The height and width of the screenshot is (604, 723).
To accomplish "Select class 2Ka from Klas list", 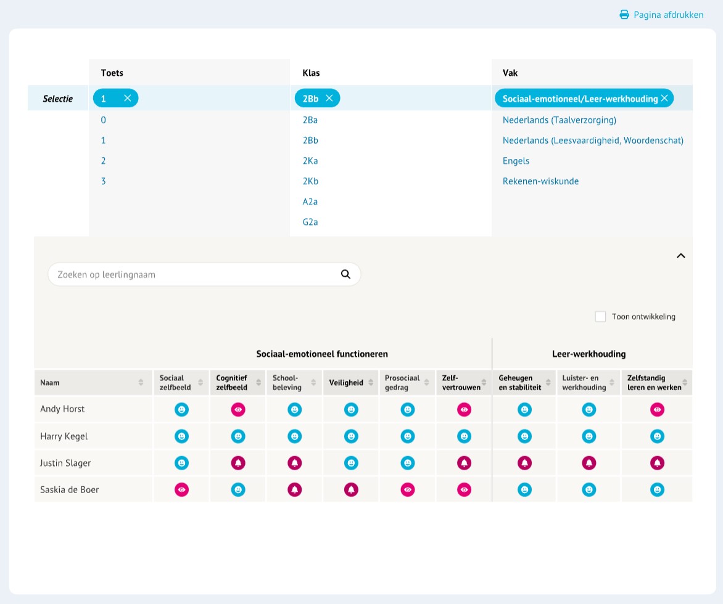I will pyautogui.click(x=310, y=161).
